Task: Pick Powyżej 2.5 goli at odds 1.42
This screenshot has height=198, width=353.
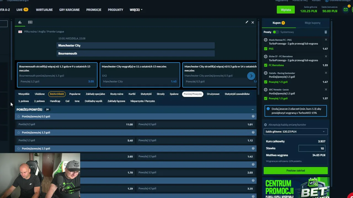Action: [x=196, y=156]
